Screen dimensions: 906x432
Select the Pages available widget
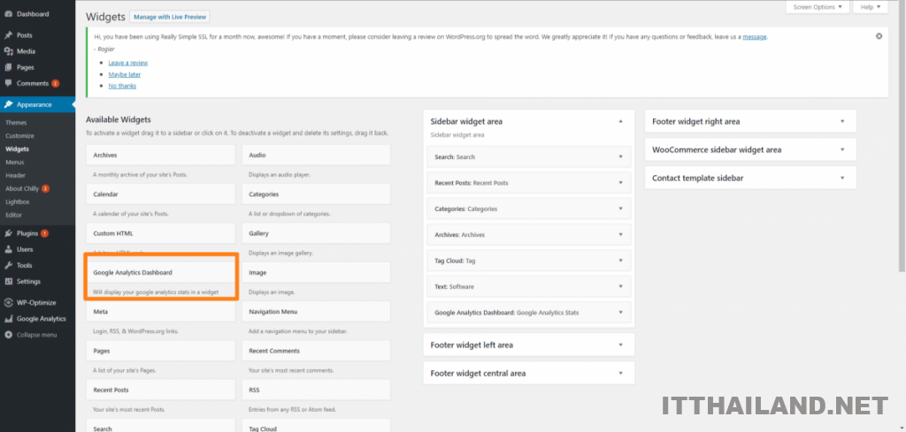point(161,351)
